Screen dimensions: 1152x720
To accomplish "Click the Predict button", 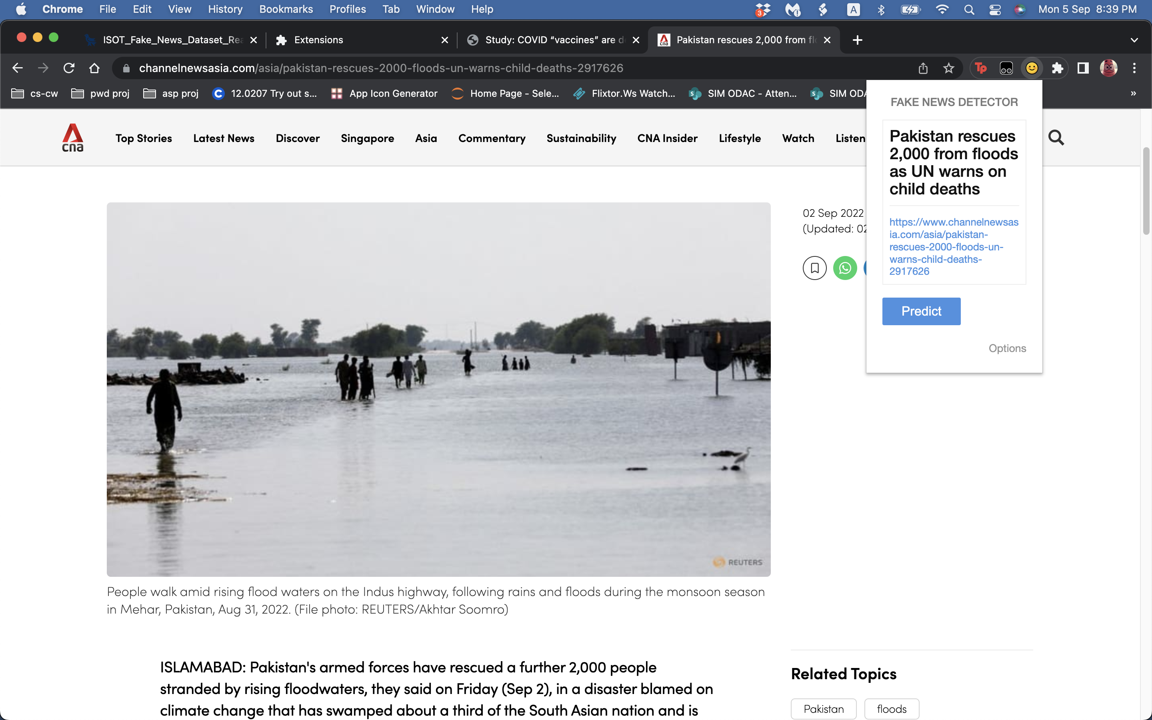I will pos(921,311).
